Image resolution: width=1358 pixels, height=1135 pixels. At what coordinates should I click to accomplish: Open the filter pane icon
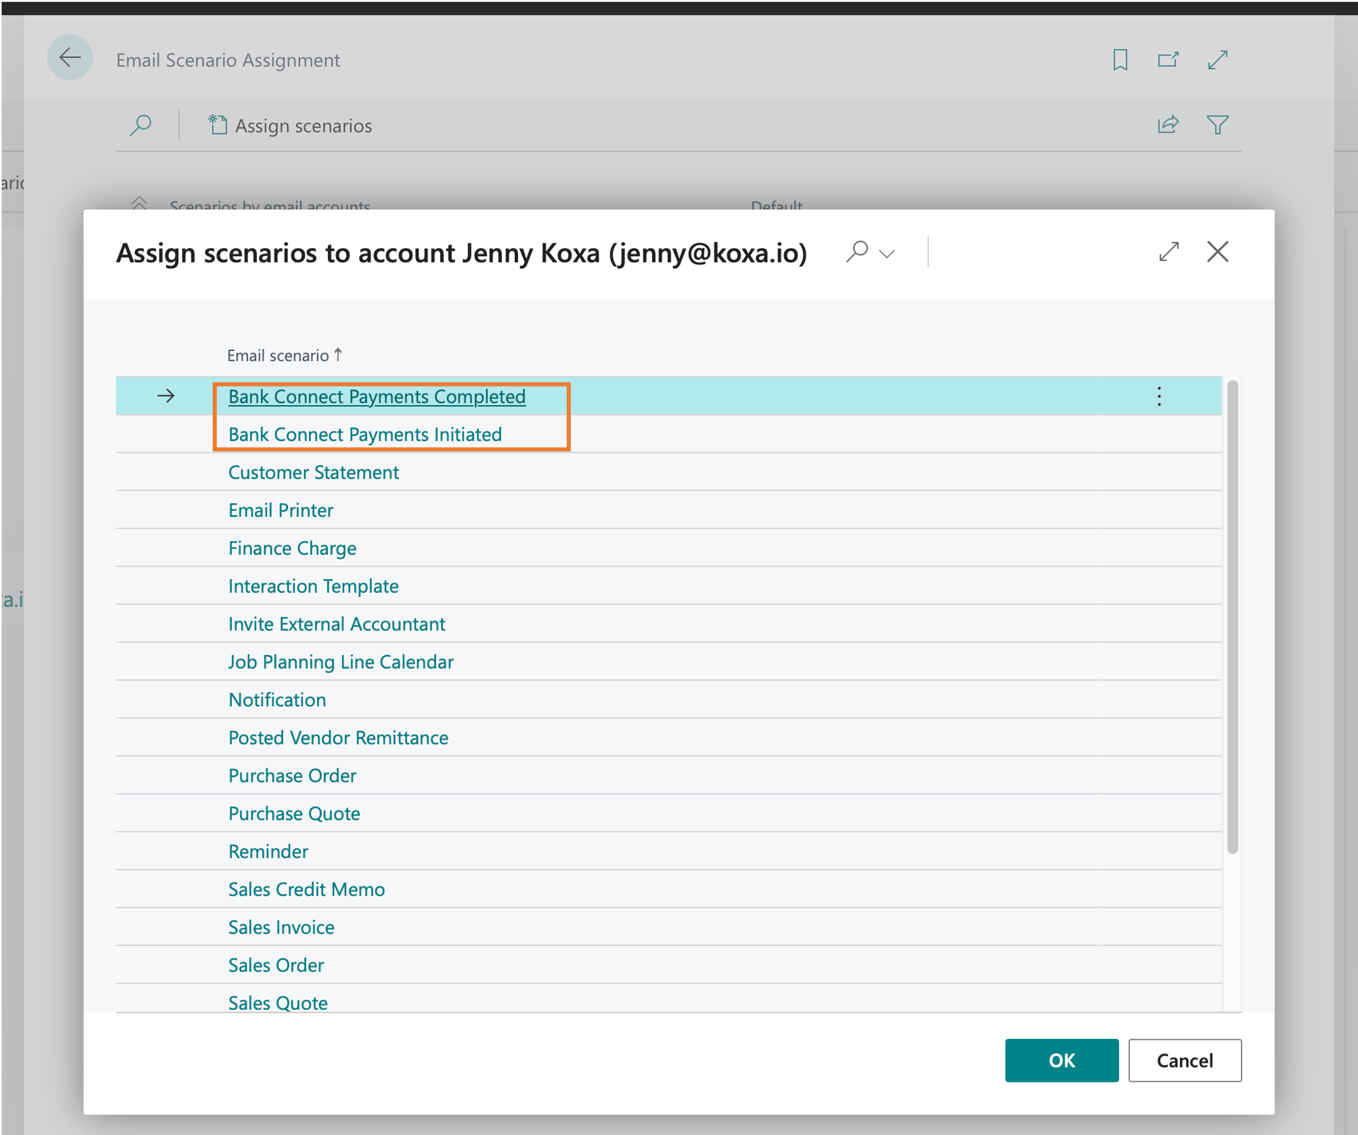pyautogui.click(x=1218, y=124)
